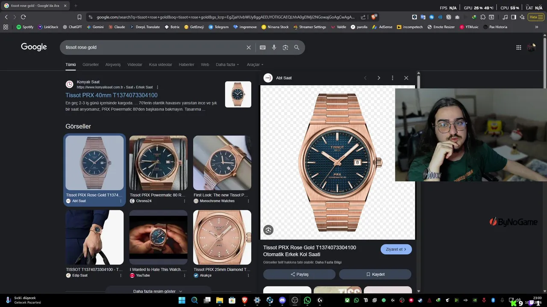Switch to the Kısa videolar tab
The height and width of the screenshot is (307, 547).
point(160,65)
